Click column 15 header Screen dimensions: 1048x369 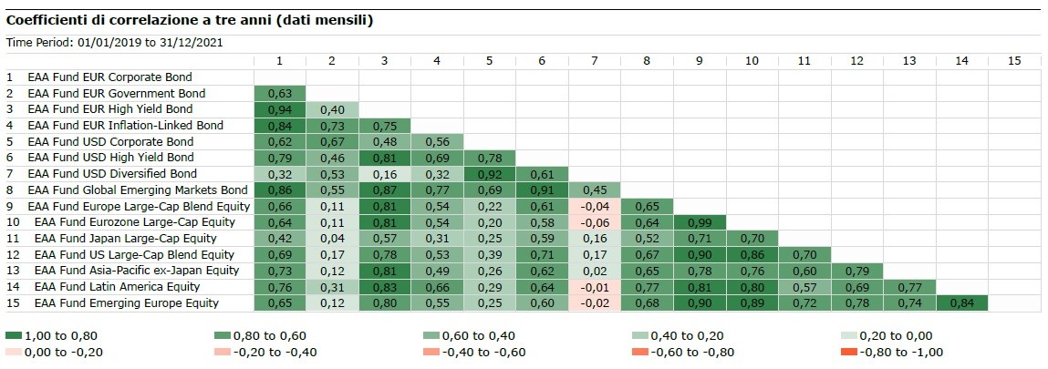[1013, 60]
